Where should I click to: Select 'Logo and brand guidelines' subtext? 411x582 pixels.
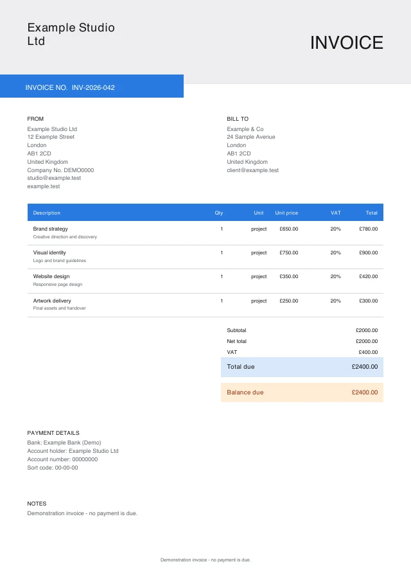59,261
